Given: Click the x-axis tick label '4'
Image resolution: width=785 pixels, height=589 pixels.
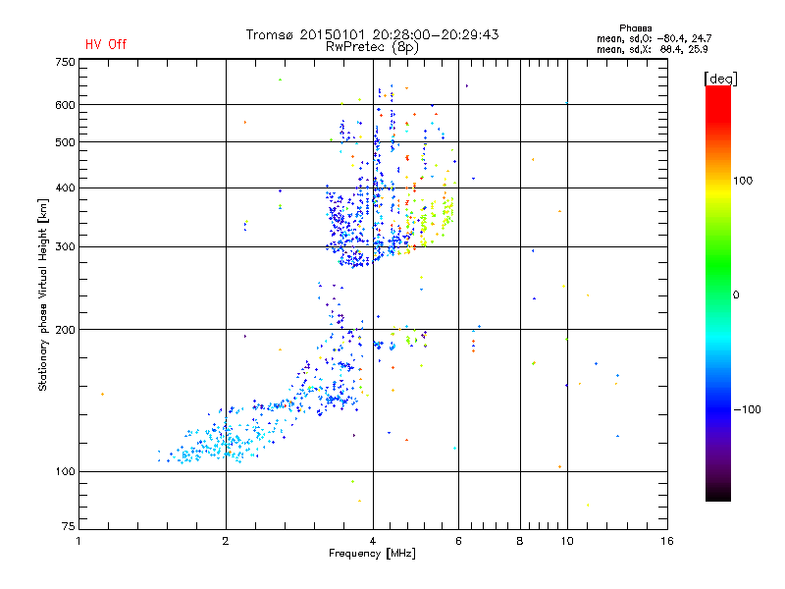Looking at the screenshot, I should (x=373, y=541).
